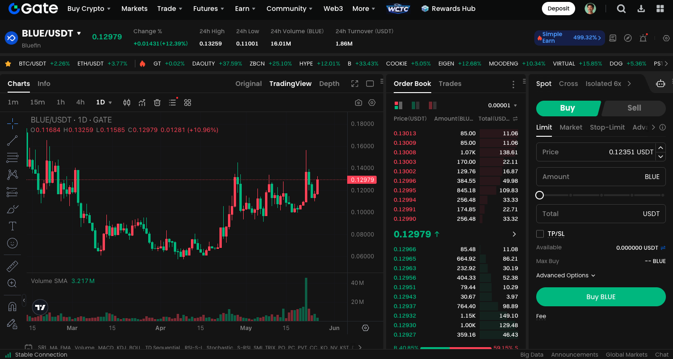
Task: Open Simple Earn 499.32% banner
Action: tap(569, 38)
